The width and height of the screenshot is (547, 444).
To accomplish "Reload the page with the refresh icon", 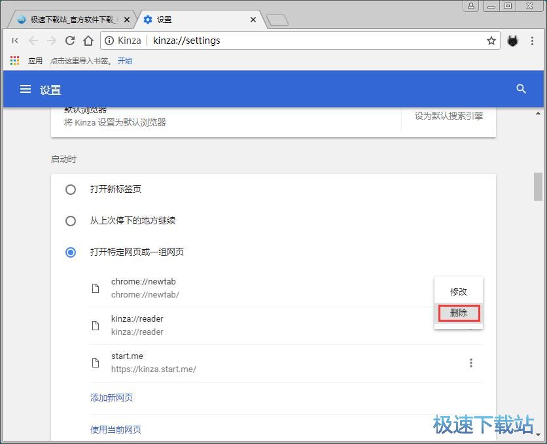I will [70, 41].
